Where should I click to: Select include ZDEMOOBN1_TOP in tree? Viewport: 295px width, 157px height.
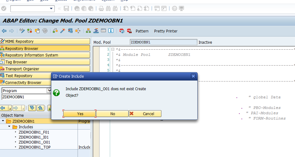[x=34, y=147]
